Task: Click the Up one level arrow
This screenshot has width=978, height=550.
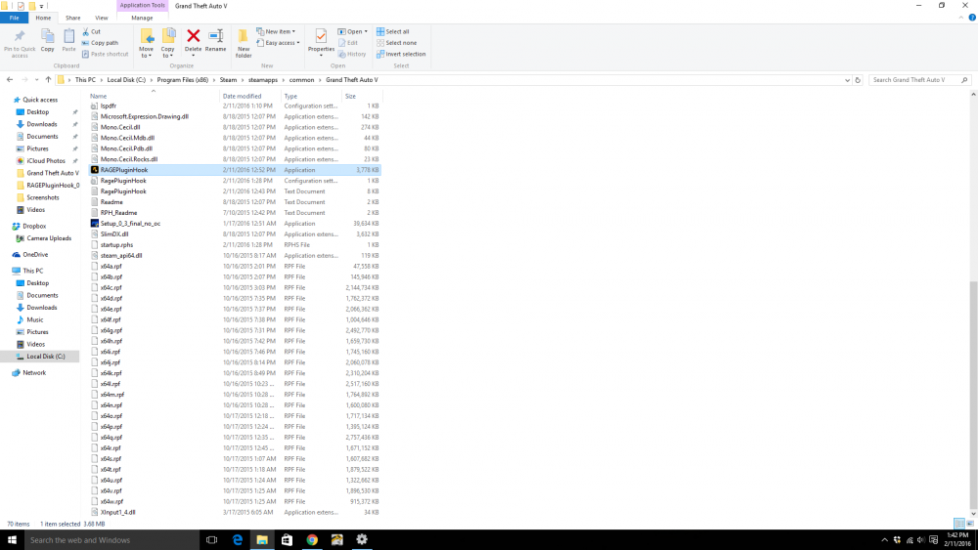Action: [x=48, y=80]
